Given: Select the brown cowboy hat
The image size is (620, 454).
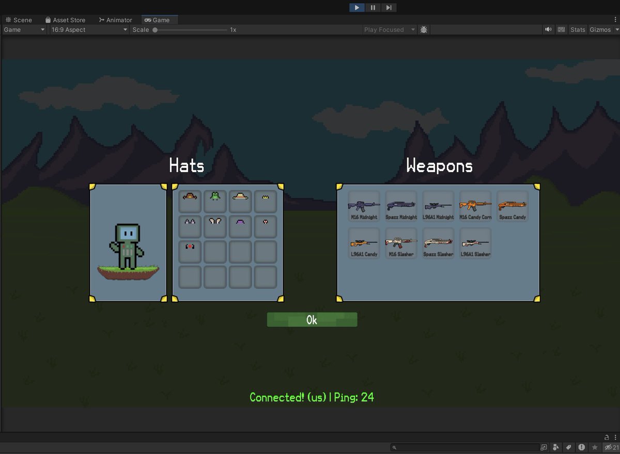Looking at the screenshot, I should click(x=190, y=201).
